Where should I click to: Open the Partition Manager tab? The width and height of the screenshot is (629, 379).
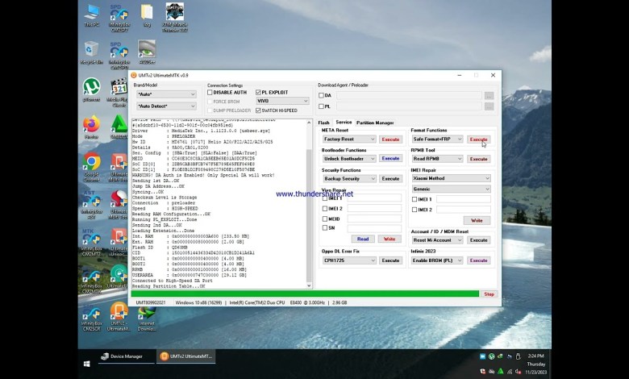(x=375, y=123)
